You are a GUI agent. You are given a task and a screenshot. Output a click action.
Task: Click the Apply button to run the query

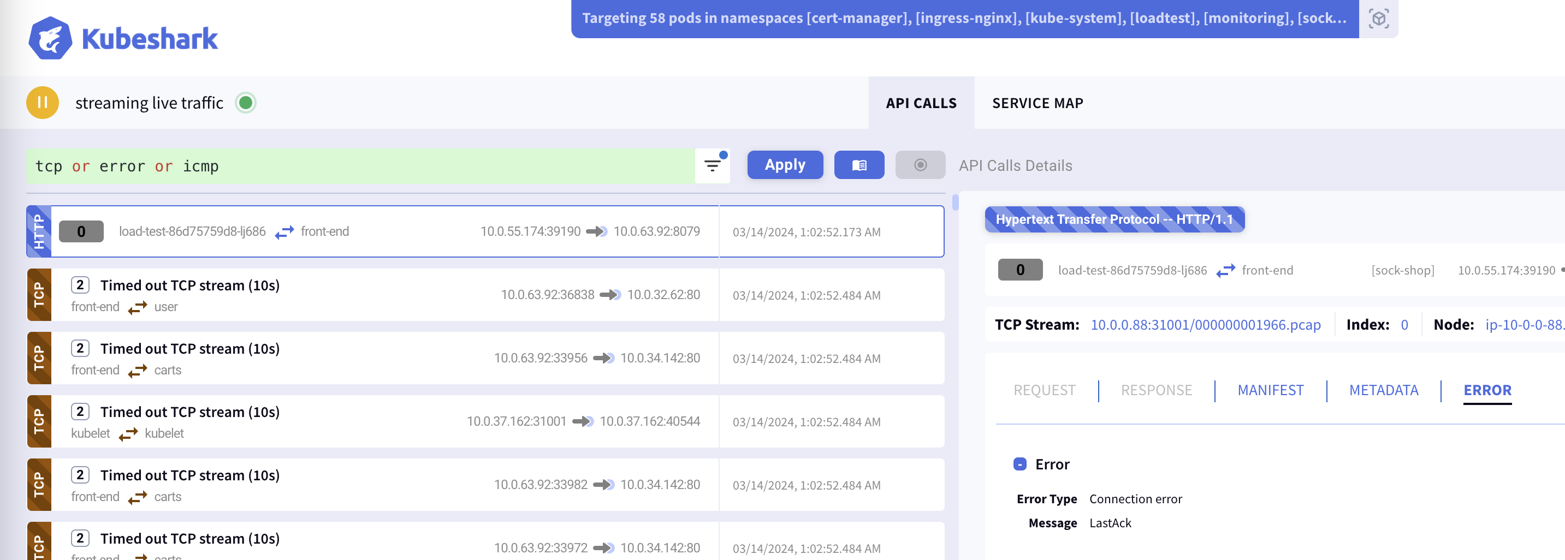[x=785, y=165]
